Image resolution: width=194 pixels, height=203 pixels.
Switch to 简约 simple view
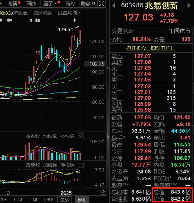tap(70, 4)
